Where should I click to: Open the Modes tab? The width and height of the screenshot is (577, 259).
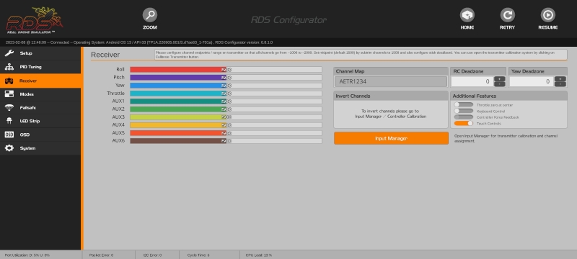point(40,94)
